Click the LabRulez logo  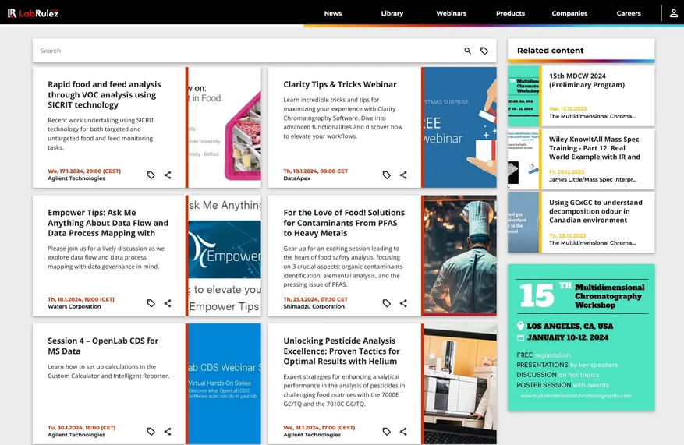pos(34,13)
